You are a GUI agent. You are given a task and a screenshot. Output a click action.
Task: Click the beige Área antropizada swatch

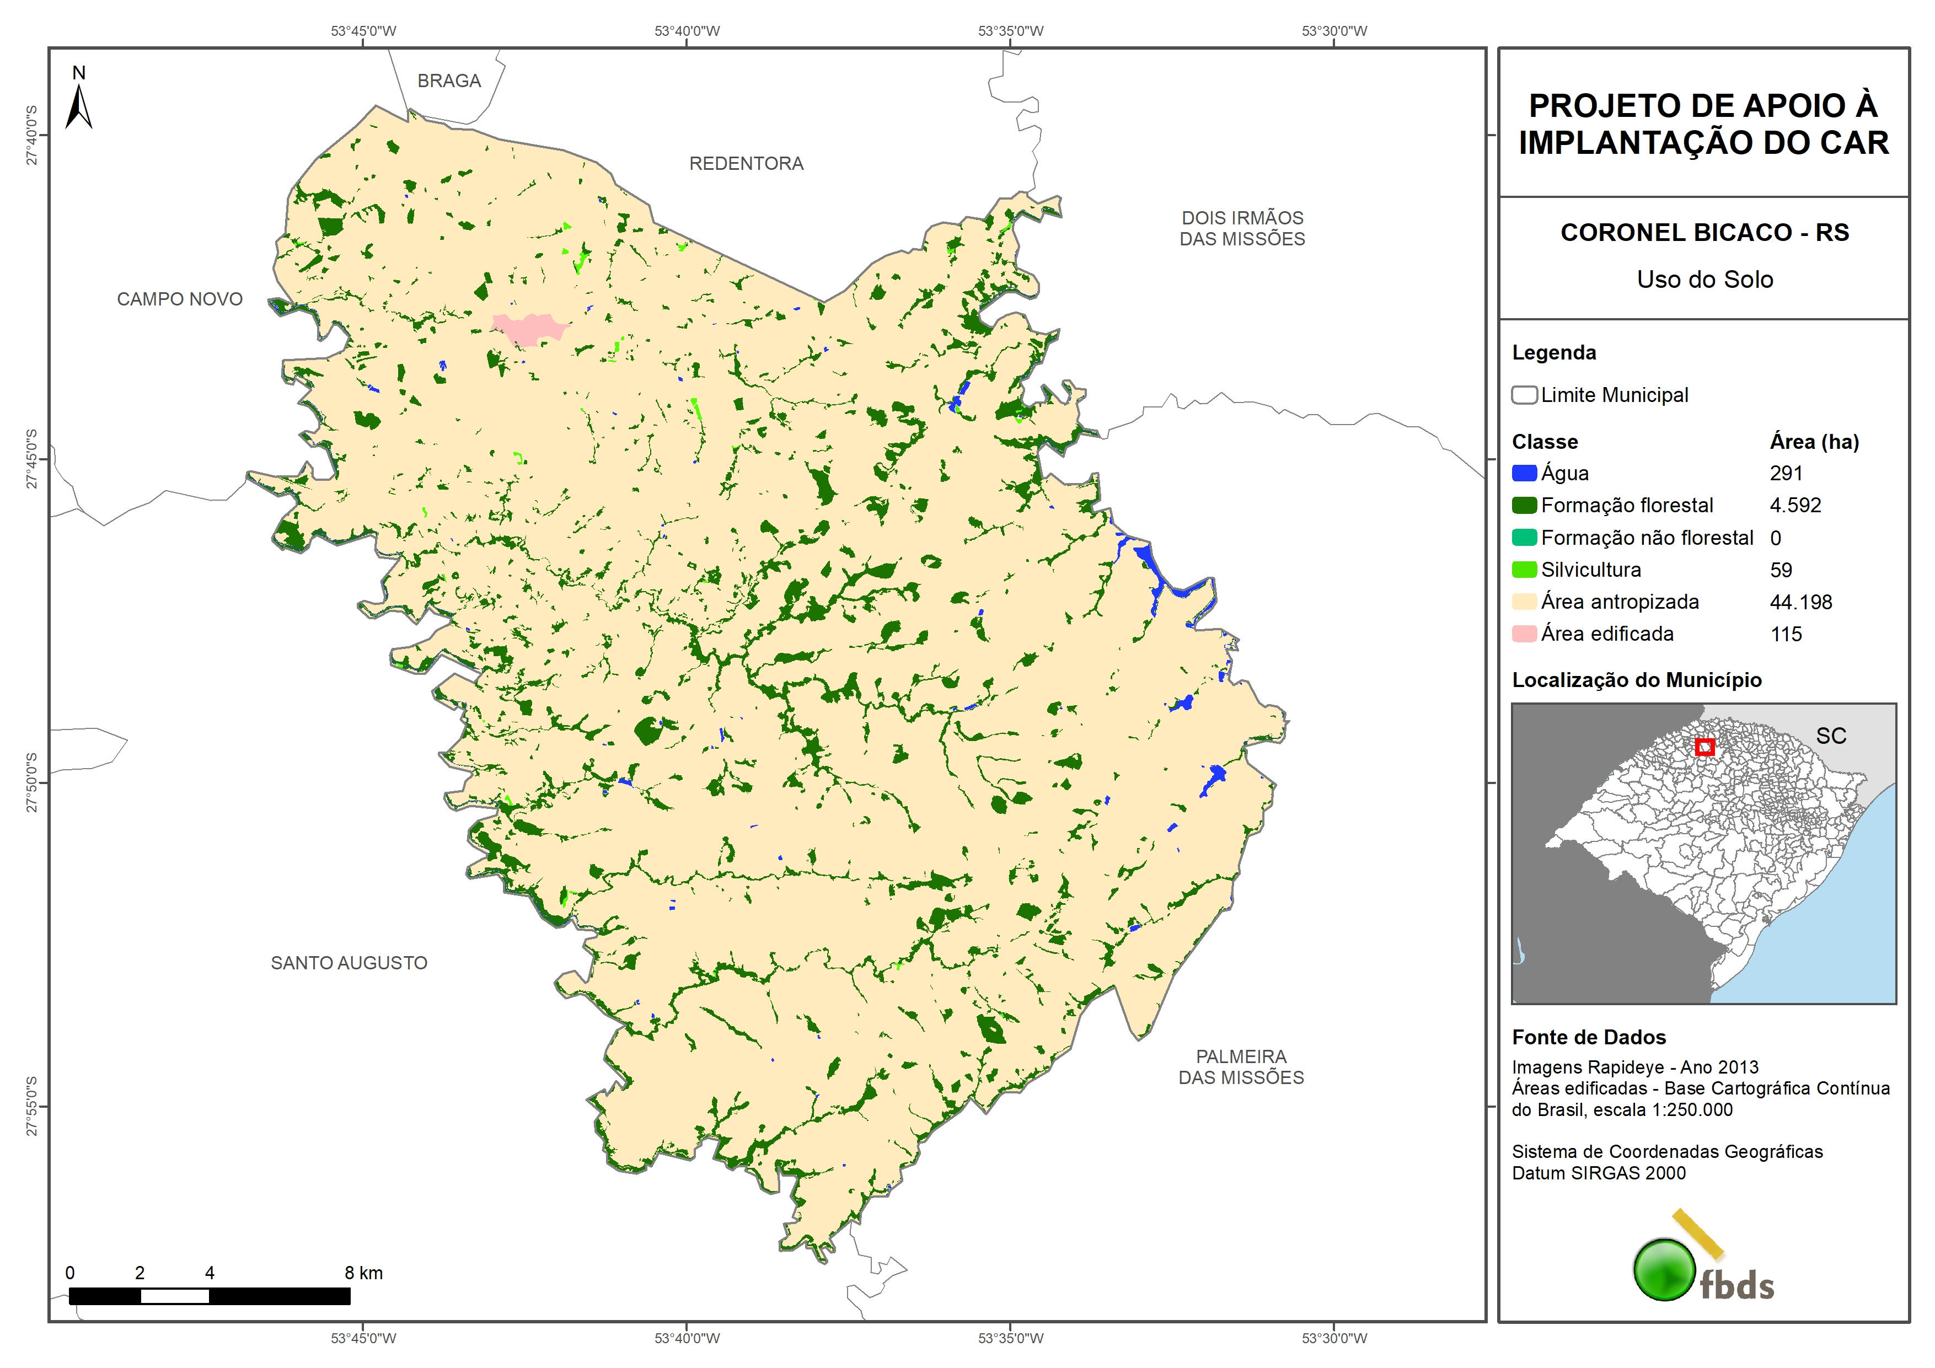[1524, 602]
